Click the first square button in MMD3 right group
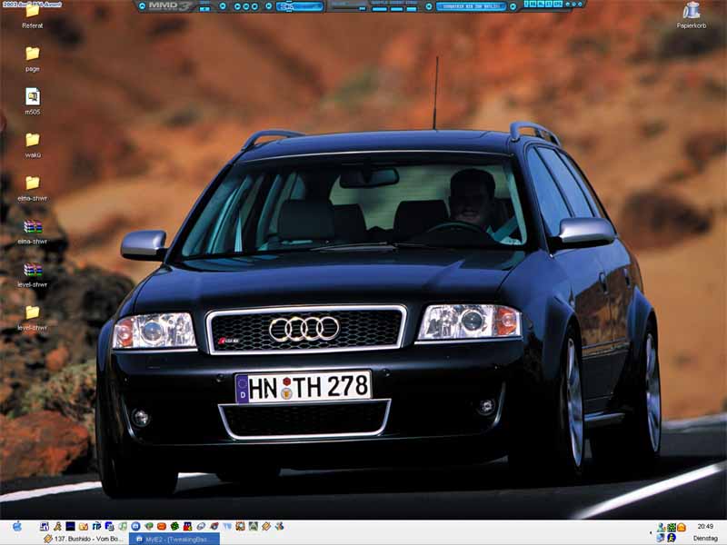This screenshot has height=545, width=727. pos(527,5)
